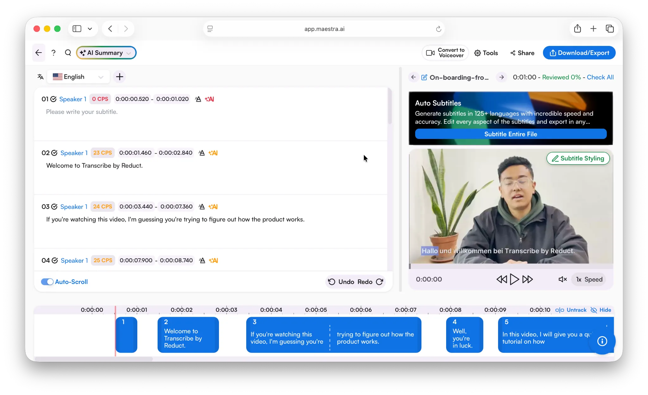The width and height of the screenshot is (648, 395).
Task: Expand the AI Summary dropdown
Action: [106, 53]
